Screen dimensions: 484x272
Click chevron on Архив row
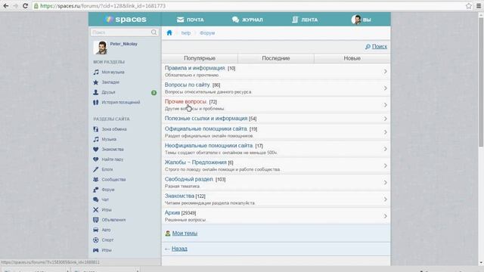pyautogui.click(x=385, y=216)
